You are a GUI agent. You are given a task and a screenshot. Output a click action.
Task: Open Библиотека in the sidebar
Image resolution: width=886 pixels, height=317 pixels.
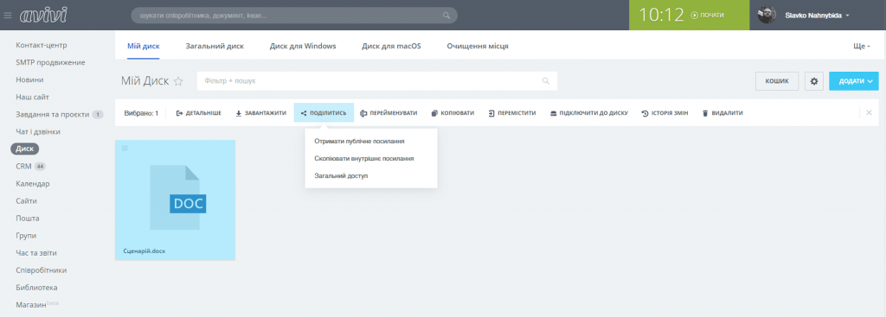coord(36,288)
